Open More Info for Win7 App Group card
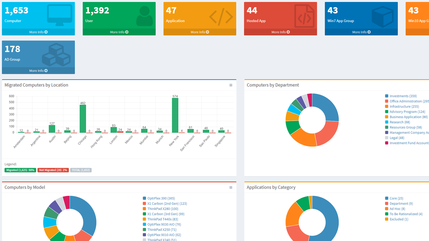The width and height of the screenshot is (429, 241). 361,32
